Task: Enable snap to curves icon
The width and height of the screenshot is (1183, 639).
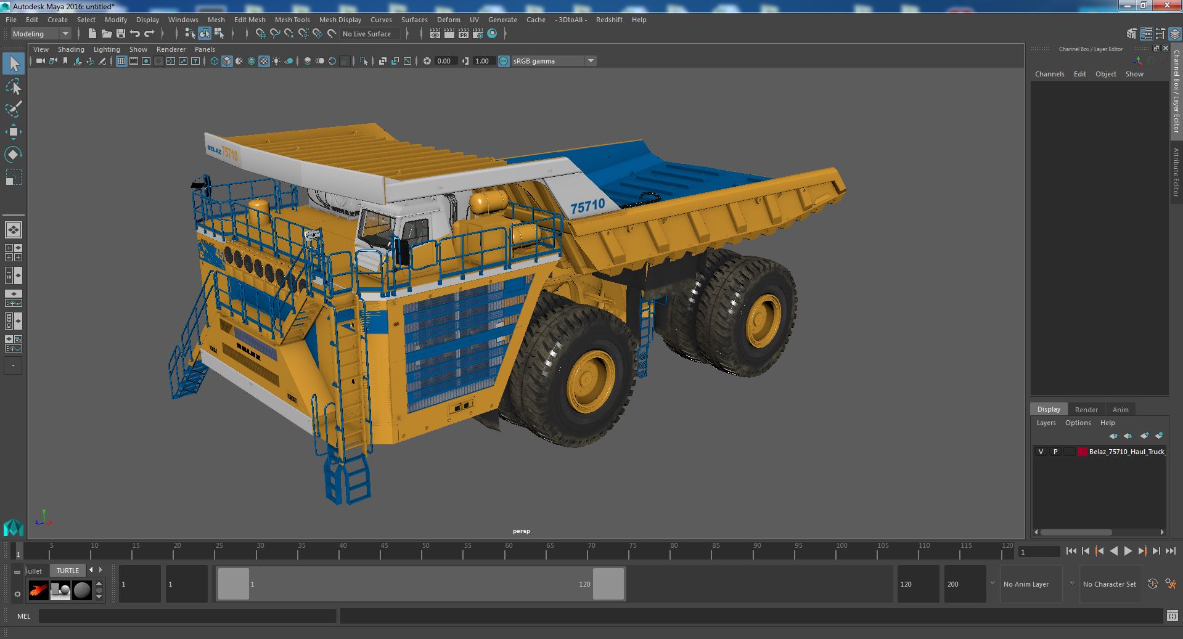Action: 275,34
